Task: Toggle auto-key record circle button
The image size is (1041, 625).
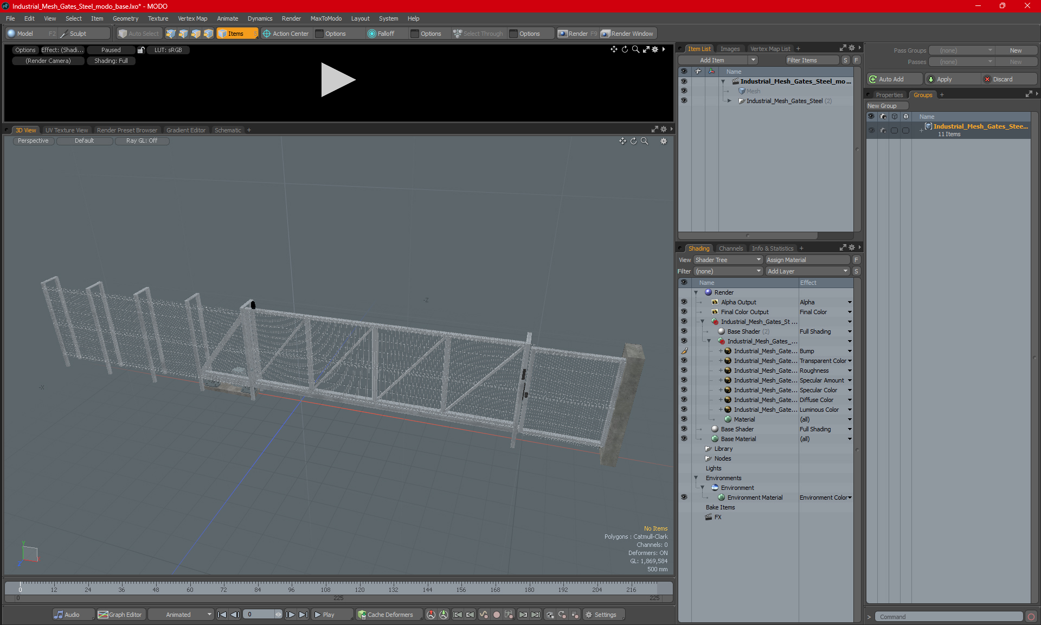Action: point(496,615)
